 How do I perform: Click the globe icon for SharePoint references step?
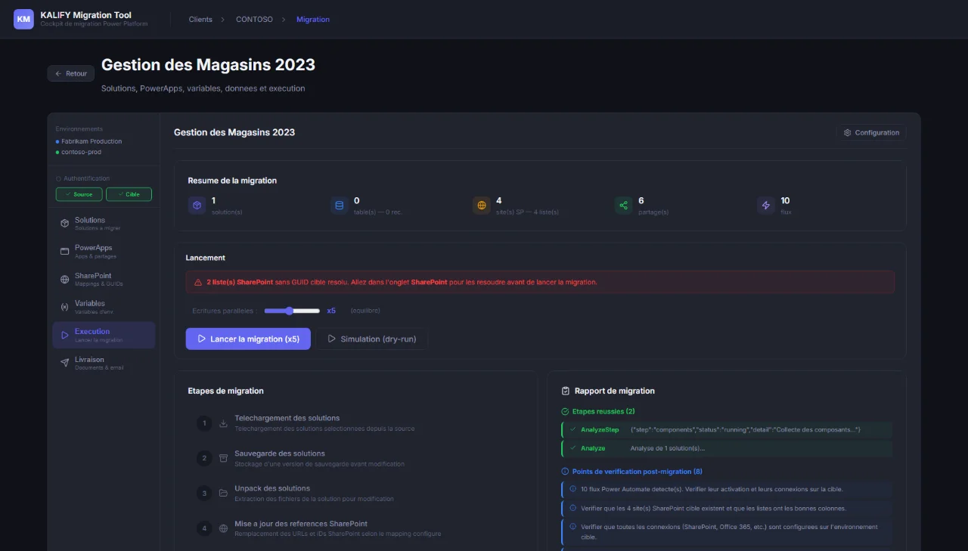click(223, 528)
